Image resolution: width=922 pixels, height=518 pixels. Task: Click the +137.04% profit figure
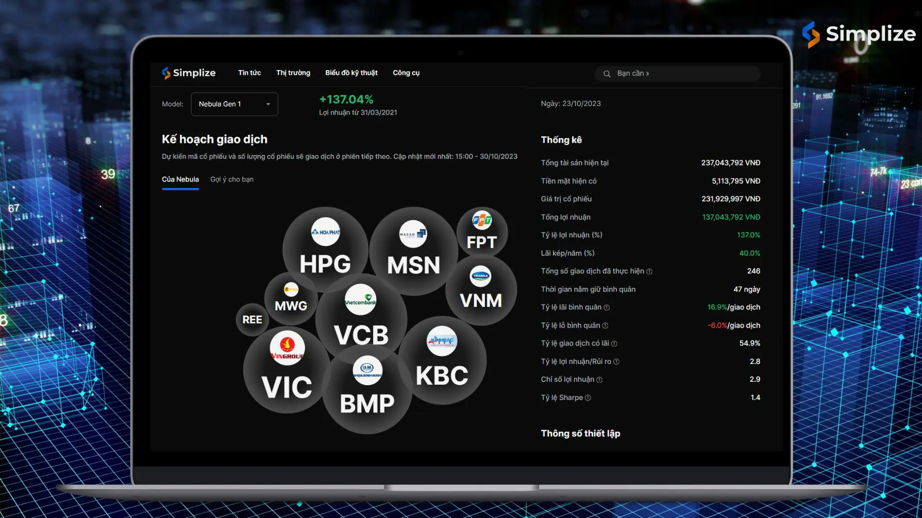point(346,100)
